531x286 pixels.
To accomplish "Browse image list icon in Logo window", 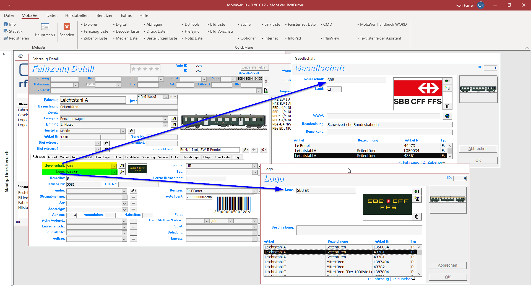I will pyautogui.click(x=417, y=199).
